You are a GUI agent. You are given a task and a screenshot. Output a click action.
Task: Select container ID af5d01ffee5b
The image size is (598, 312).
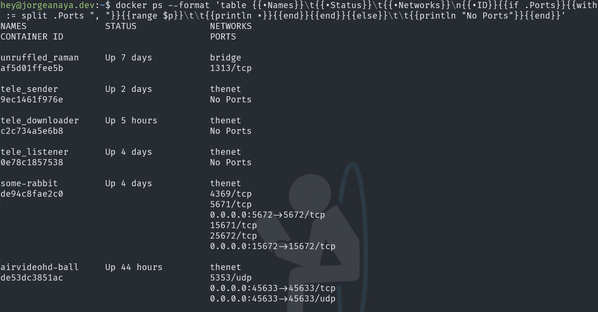(32, 68)
